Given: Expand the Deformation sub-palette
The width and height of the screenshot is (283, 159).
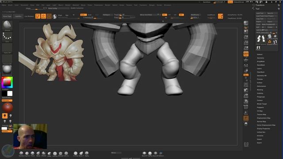Looking at the screenshot, I should coord(261,86).
